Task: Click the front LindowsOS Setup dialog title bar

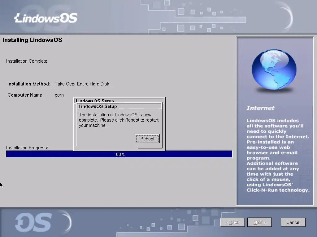Action: click(119, 106)
